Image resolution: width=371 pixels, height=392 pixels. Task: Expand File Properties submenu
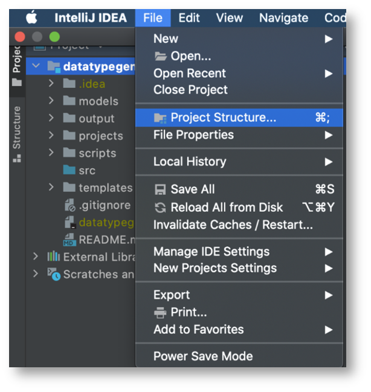coord(239,135)
